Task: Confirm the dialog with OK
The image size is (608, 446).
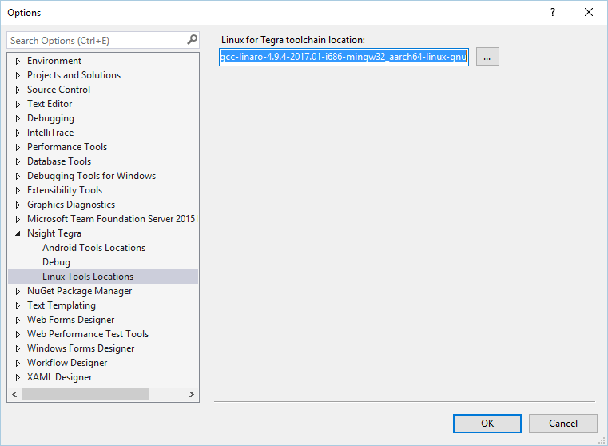Action: tap(487, 424)
